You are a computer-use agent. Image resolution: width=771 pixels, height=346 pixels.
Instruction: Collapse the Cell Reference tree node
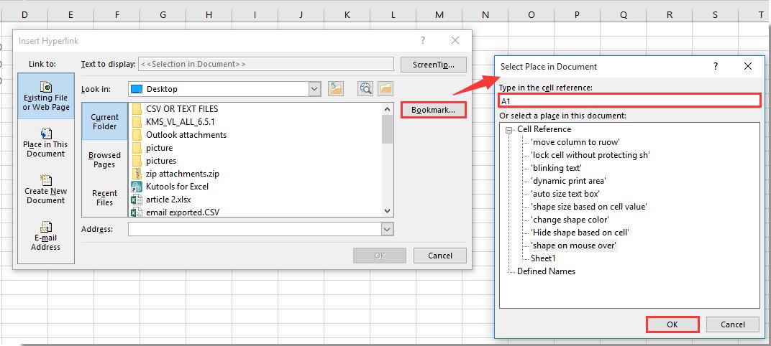[509, 129]
